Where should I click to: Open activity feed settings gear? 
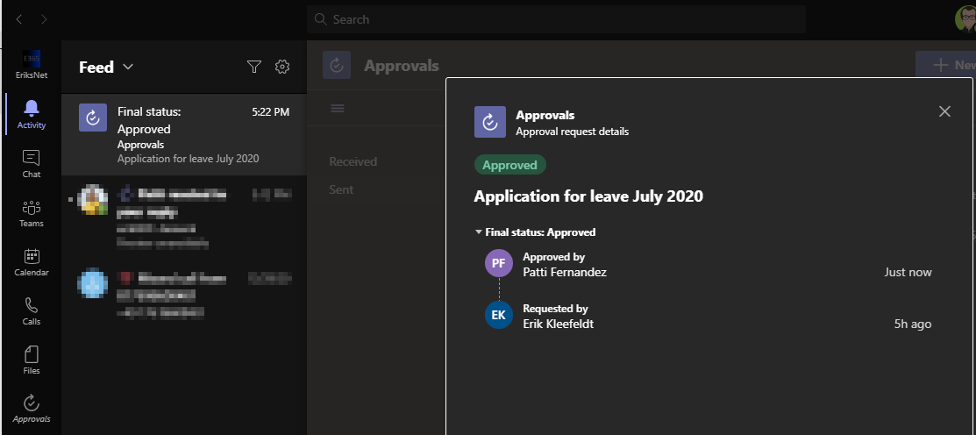tap(282, 67)
